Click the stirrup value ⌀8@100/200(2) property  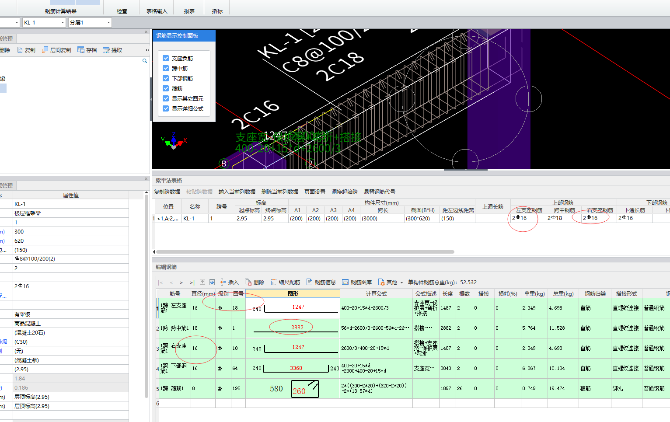[71, 259]
